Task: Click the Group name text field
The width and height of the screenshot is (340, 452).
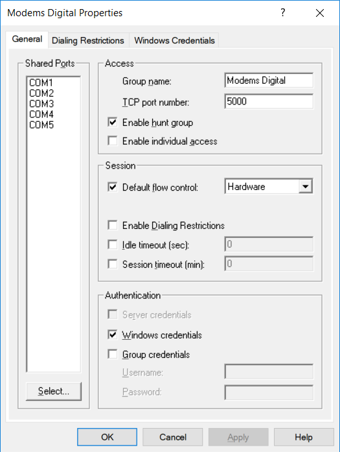Action: pos(269,80)
